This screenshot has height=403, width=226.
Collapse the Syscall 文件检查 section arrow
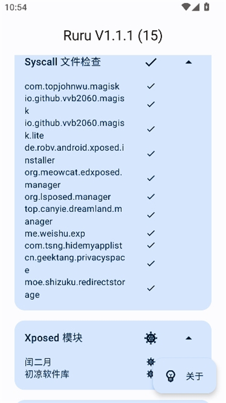188,62
